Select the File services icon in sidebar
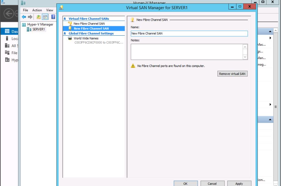Viewport: 281px width, 186px height. pos(7,53)
